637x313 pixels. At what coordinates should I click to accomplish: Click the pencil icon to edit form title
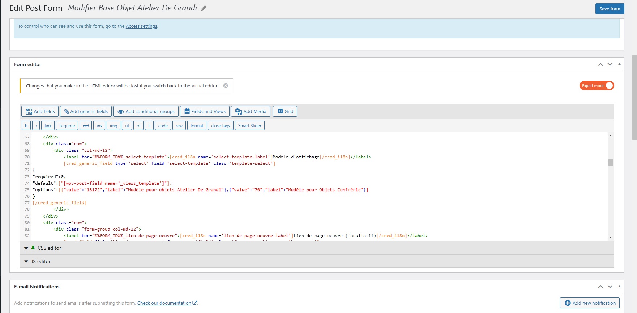pyautogui.click(x=204, y=8)
